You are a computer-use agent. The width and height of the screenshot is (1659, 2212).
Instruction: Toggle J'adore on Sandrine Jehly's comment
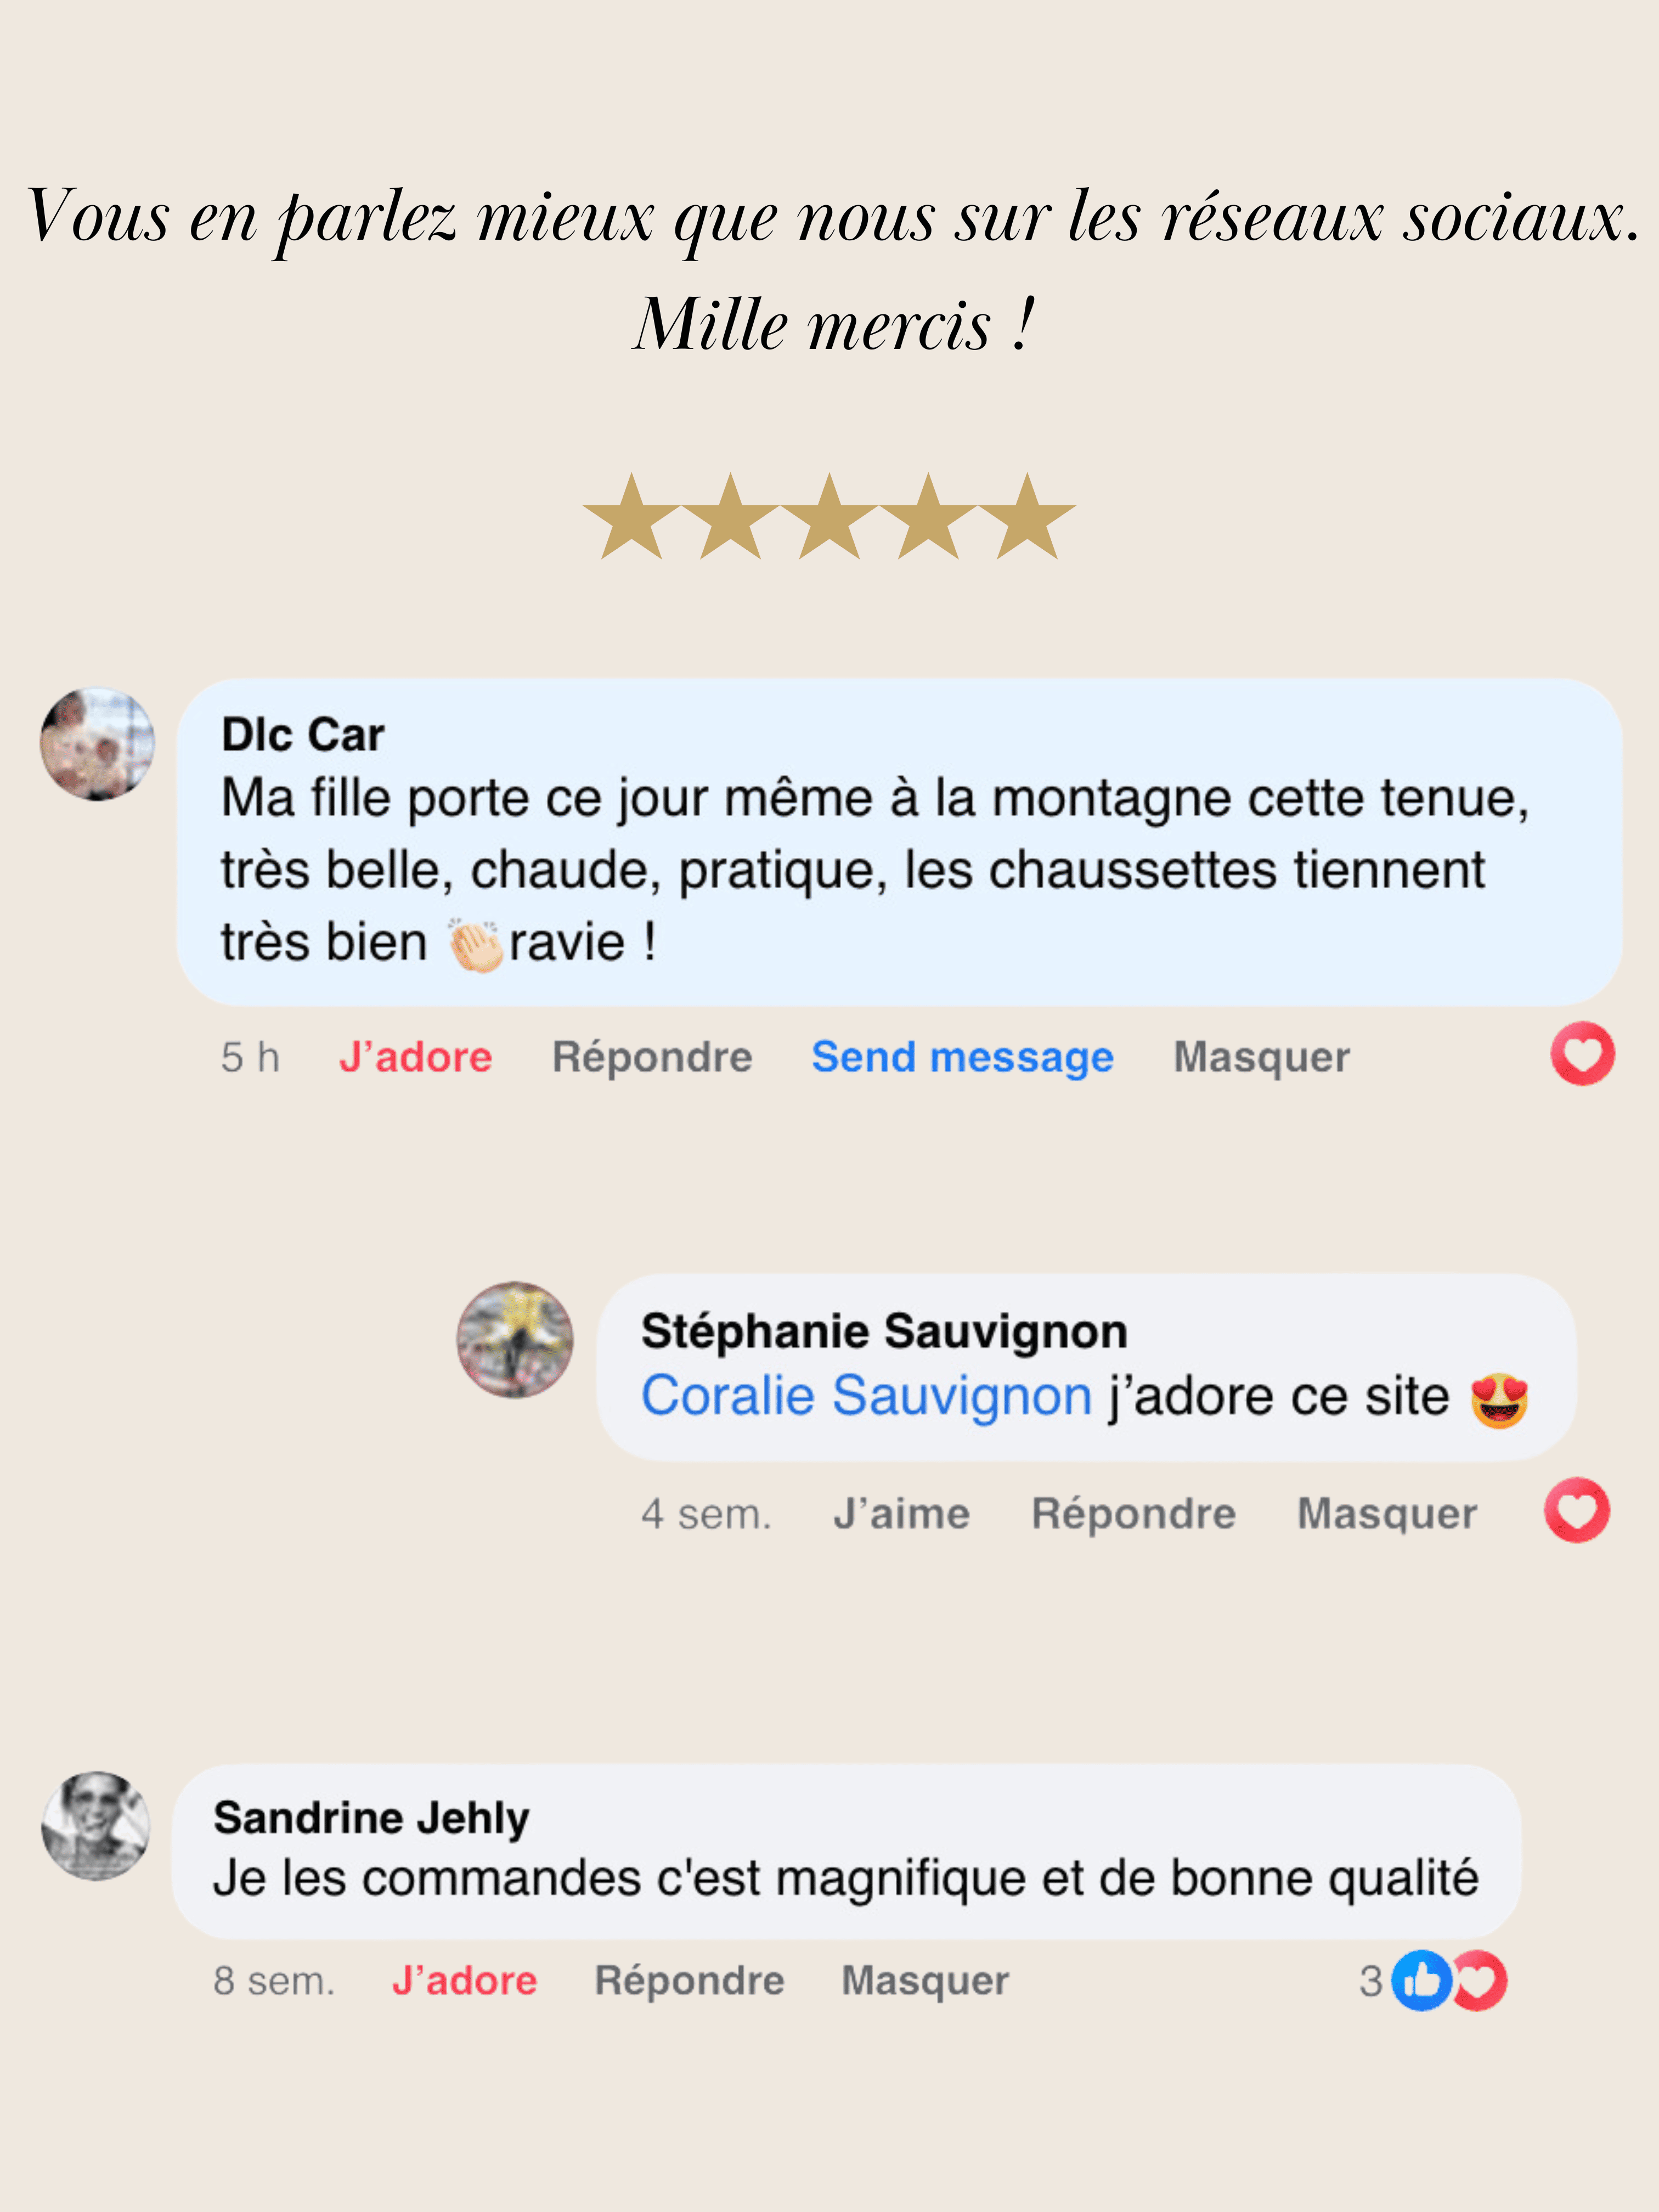click(x=464, y=1980)
